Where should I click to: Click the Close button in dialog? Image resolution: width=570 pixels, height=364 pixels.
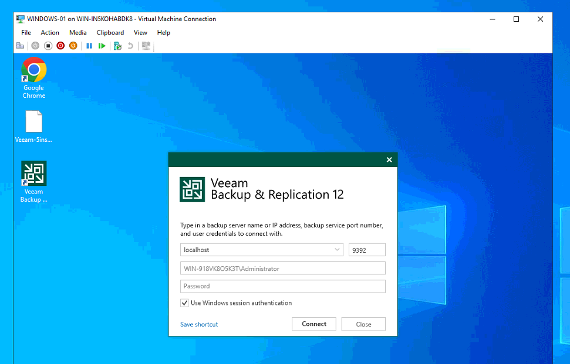363,324
